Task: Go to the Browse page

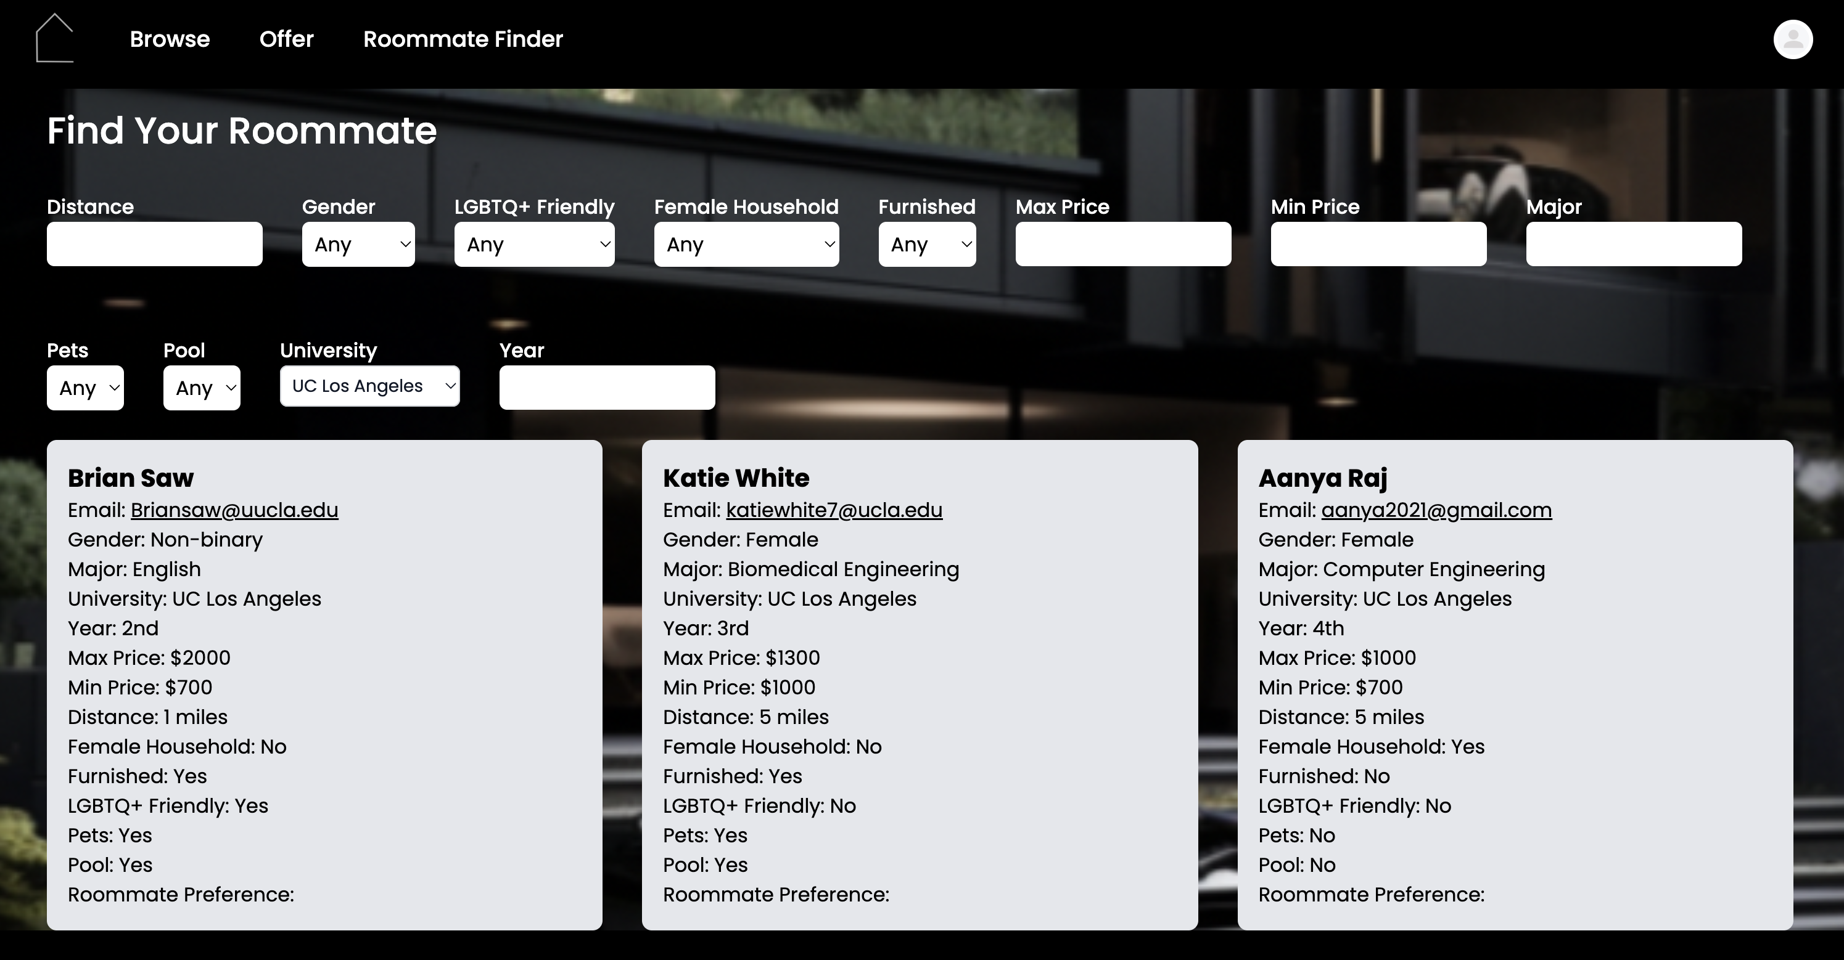Action: tap(170, 39)
